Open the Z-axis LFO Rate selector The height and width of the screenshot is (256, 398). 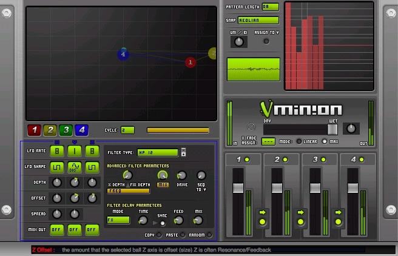coord(92,151)
